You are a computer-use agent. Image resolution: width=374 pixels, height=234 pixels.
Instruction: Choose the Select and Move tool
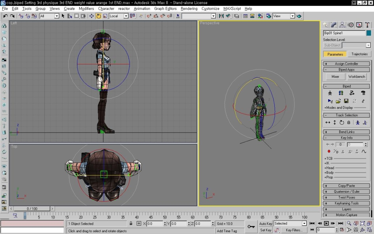point(91,16)
